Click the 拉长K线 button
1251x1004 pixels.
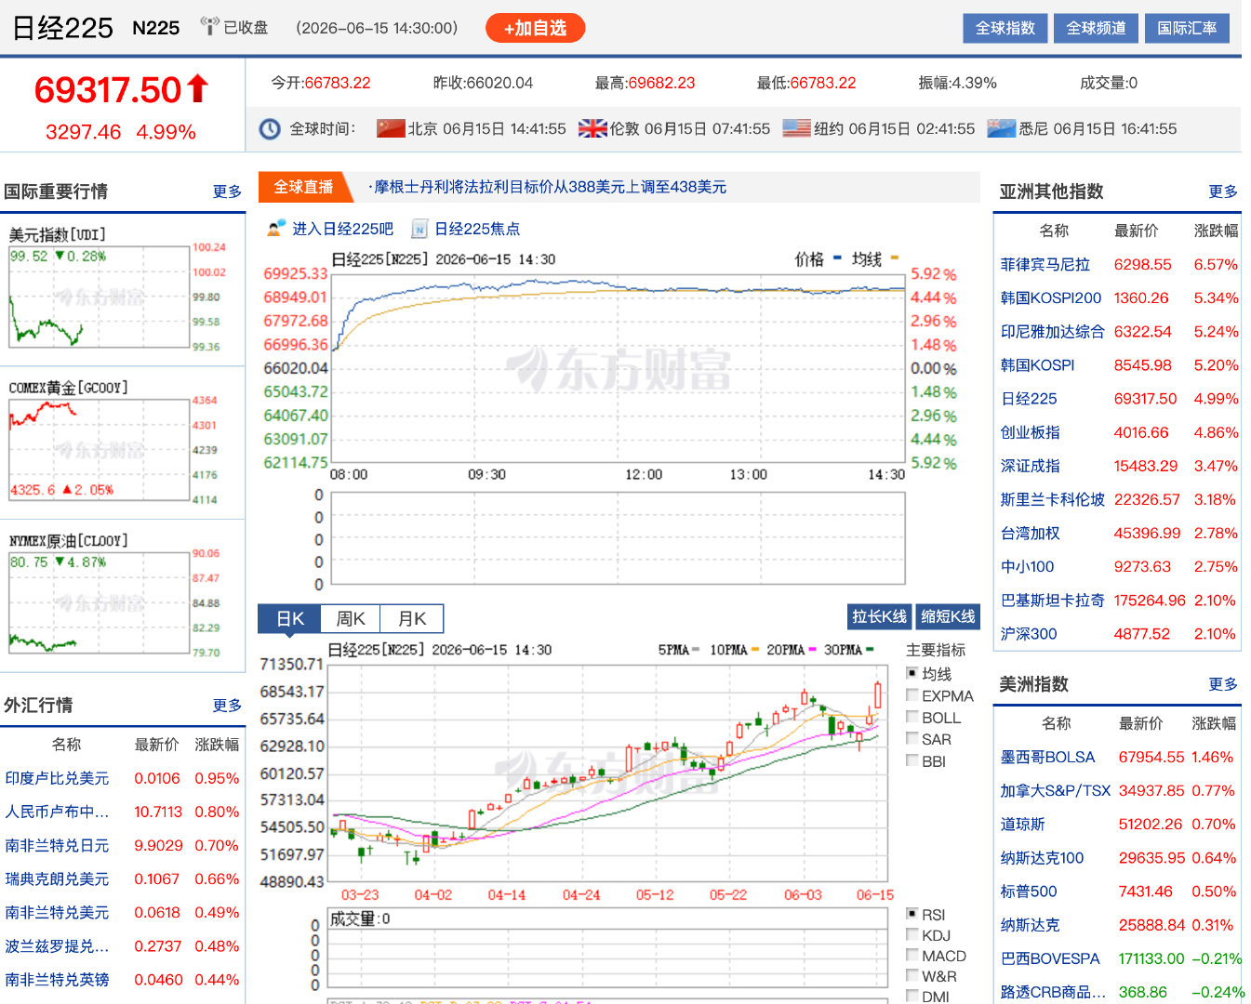pos(879,616)
